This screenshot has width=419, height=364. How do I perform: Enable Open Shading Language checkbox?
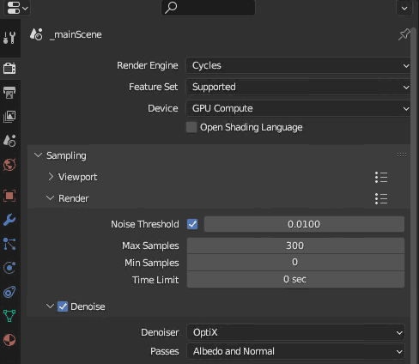tap(191, 127)
